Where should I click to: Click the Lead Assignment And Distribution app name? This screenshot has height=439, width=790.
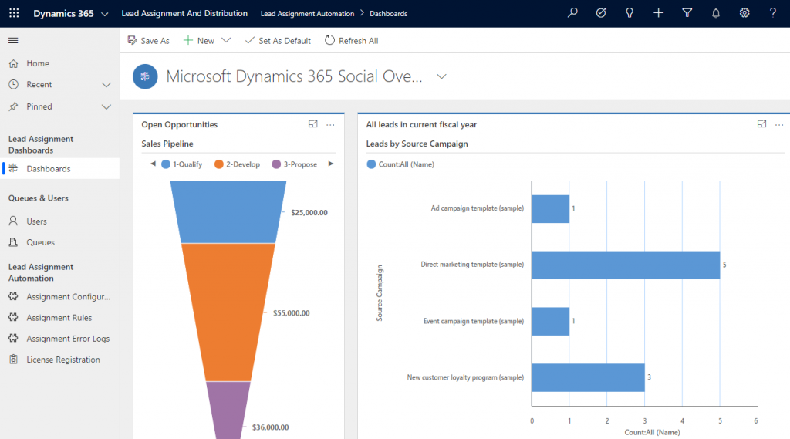point(184,14)
